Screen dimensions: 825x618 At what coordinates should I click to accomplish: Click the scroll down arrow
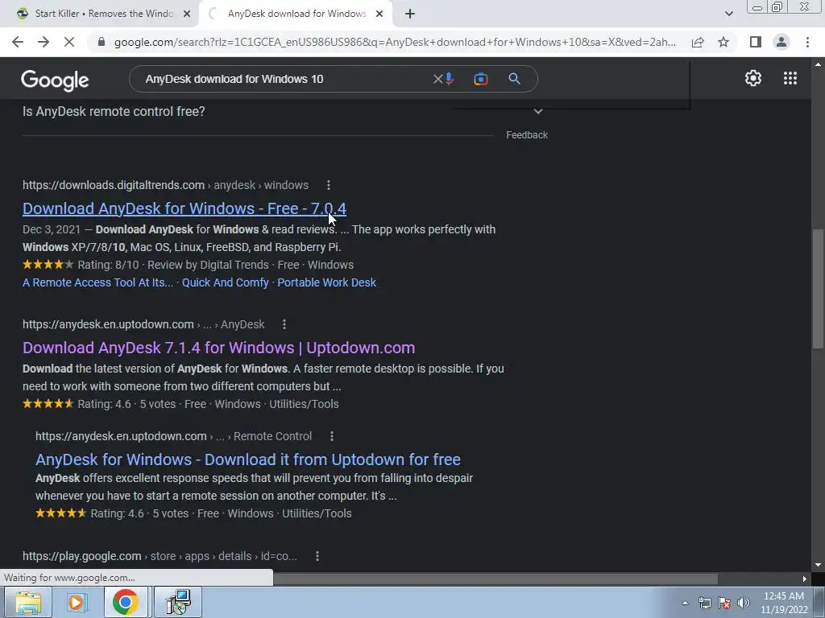[x=818, y=565]
